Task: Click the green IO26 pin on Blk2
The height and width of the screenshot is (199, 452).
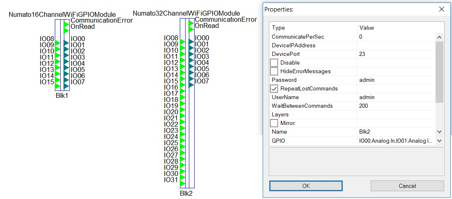Action: [182, 153]
